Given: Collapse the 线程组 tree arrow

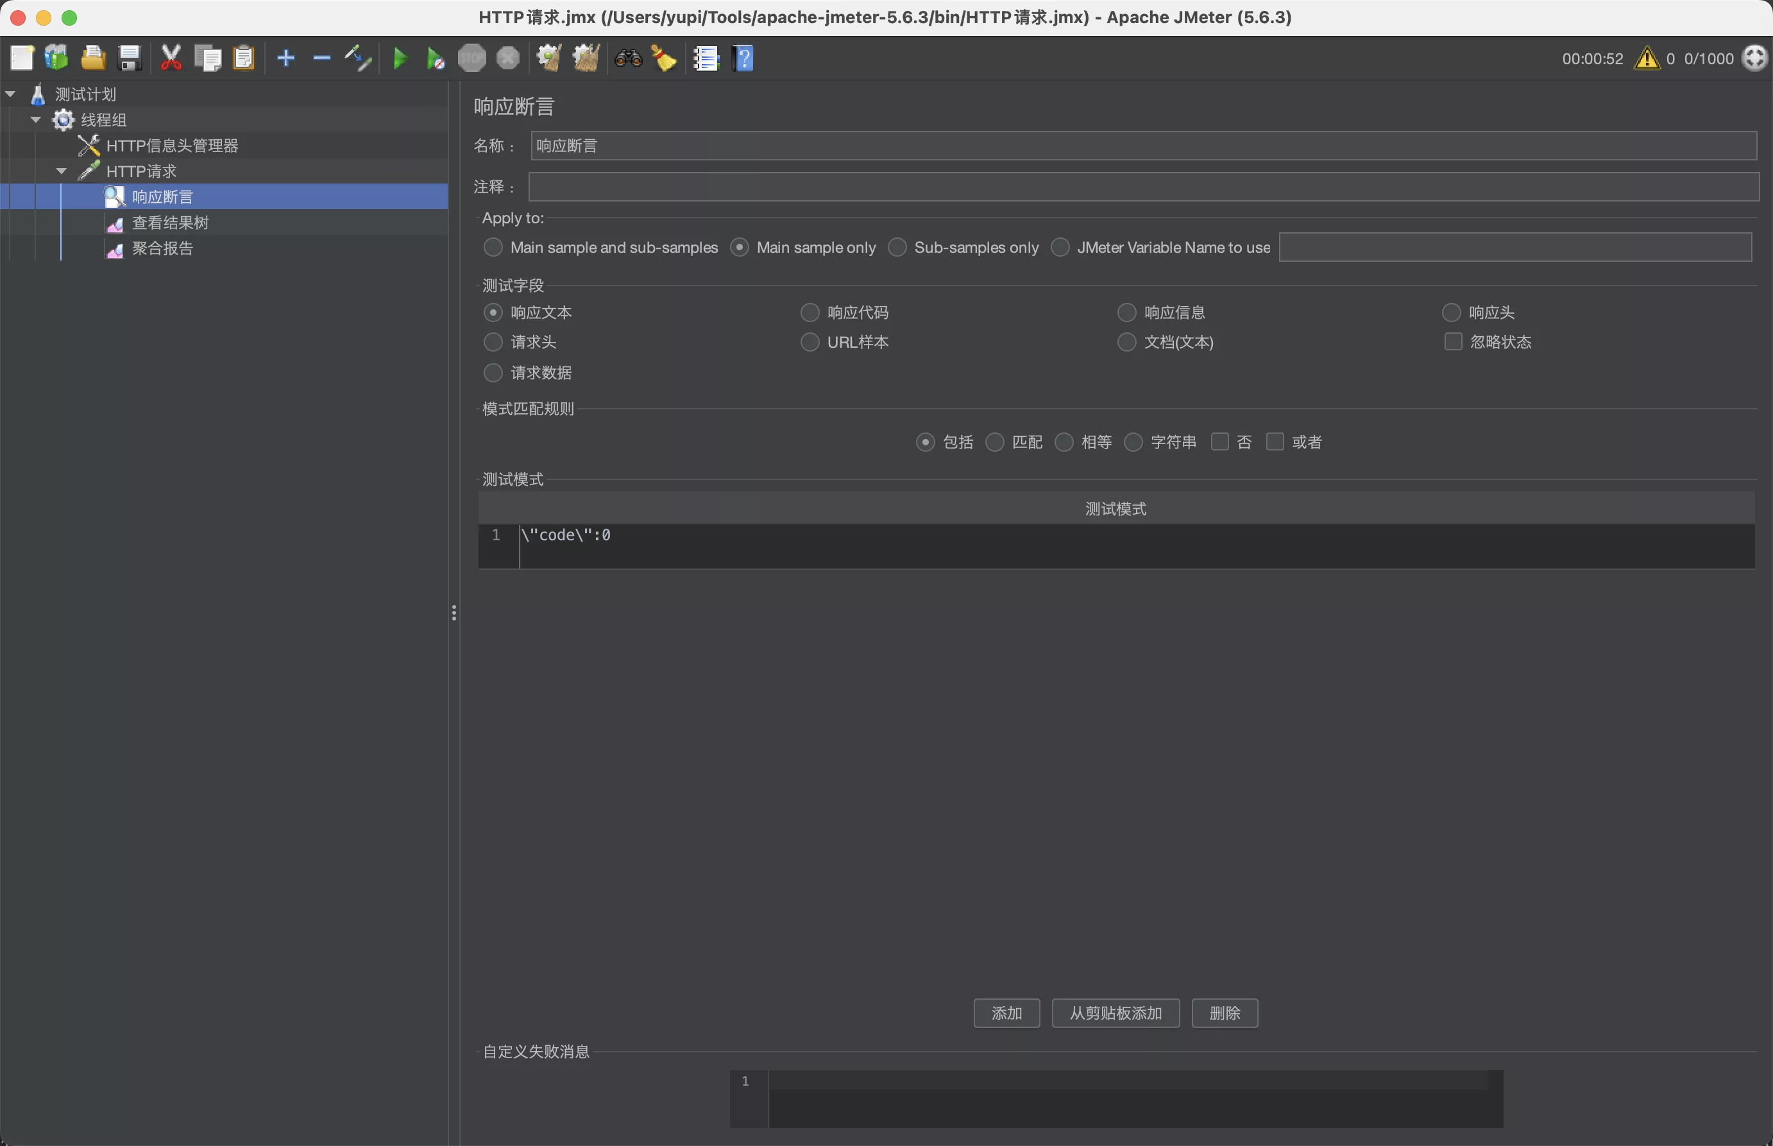Looking at the screenshot, I should coord(36,120).
